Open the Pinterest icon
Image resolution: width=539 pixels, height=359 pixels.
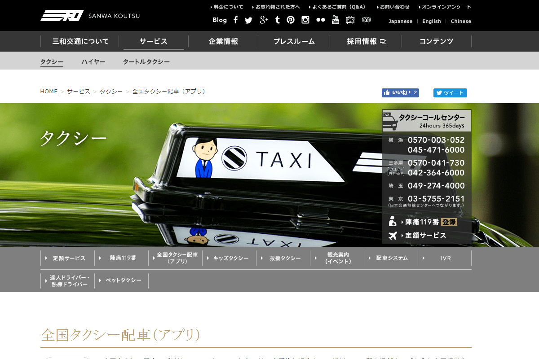[291, 20]
